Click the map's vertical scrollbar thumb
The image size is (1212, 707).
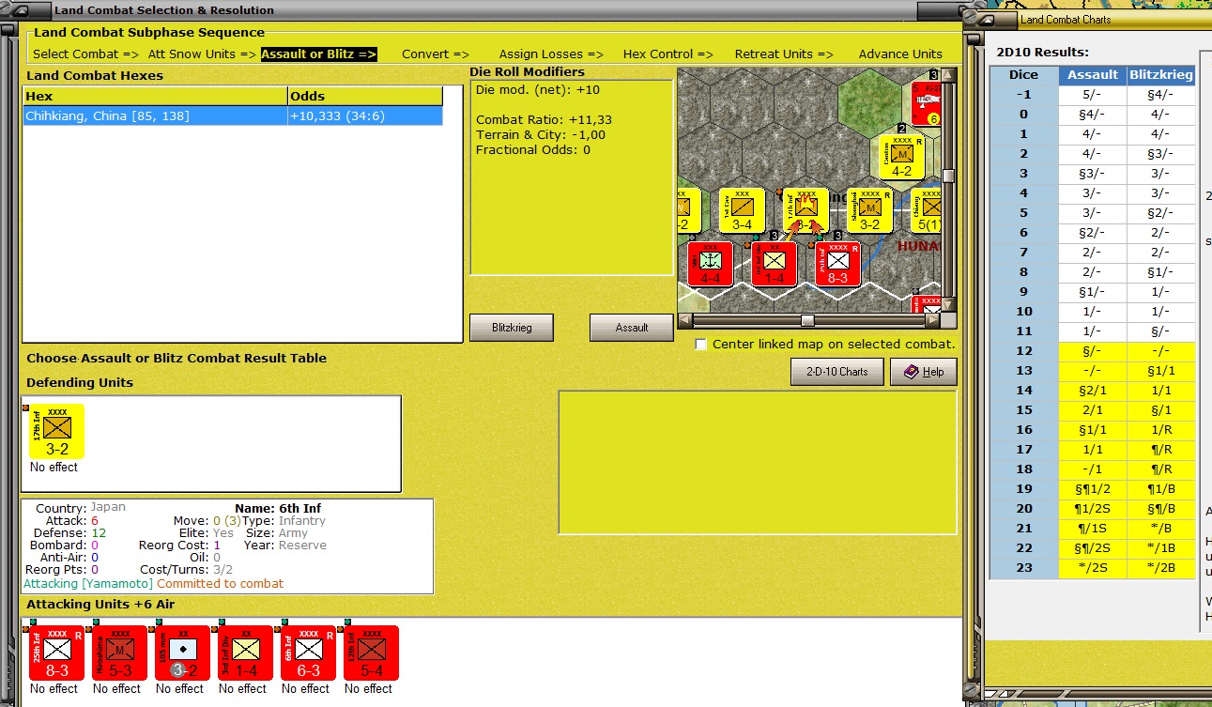[x=949, y=176]
